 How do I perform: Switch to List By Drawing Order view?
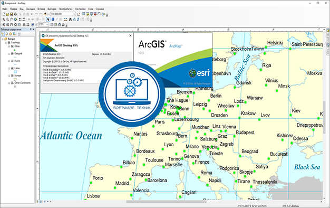coord(3,34)
